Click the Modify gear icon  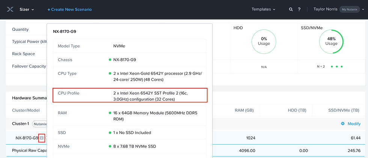click(342, 124)
